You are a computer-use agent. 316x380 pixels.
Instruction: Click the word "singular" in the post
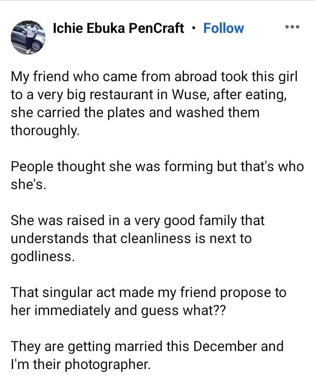point(67,293)
